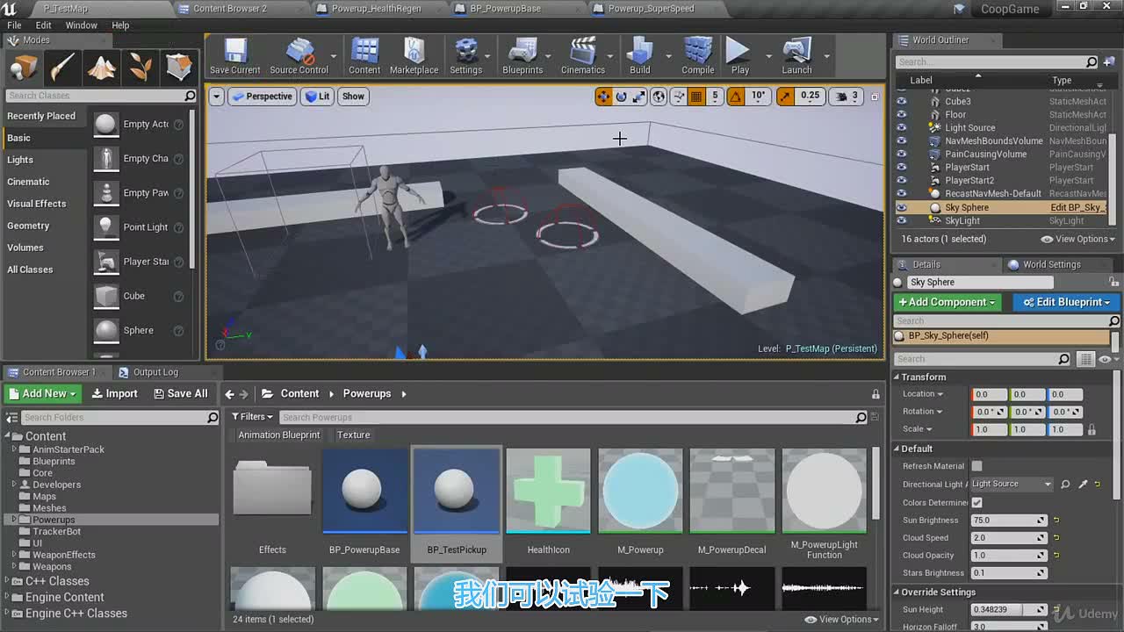The width and height of the screenshot is (1124, 632).
Task: Switch to the BP_PowerupBase tab
Action: pyautogui.click(x=506, y=9)
